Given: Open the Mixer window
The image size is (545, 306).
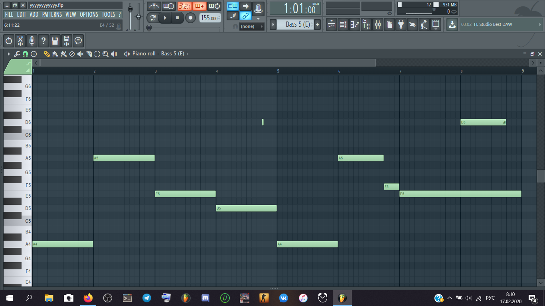Looking at the screenshot, I should pyautogui.click(x=377, y=25).
